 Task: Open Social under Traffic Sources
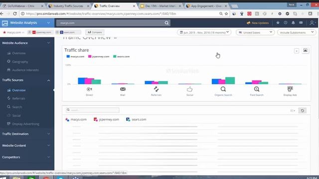[16, 115]
